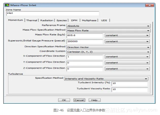
Task: Click the Z-Component of Flow Direction field
Action: coord(85,69)
